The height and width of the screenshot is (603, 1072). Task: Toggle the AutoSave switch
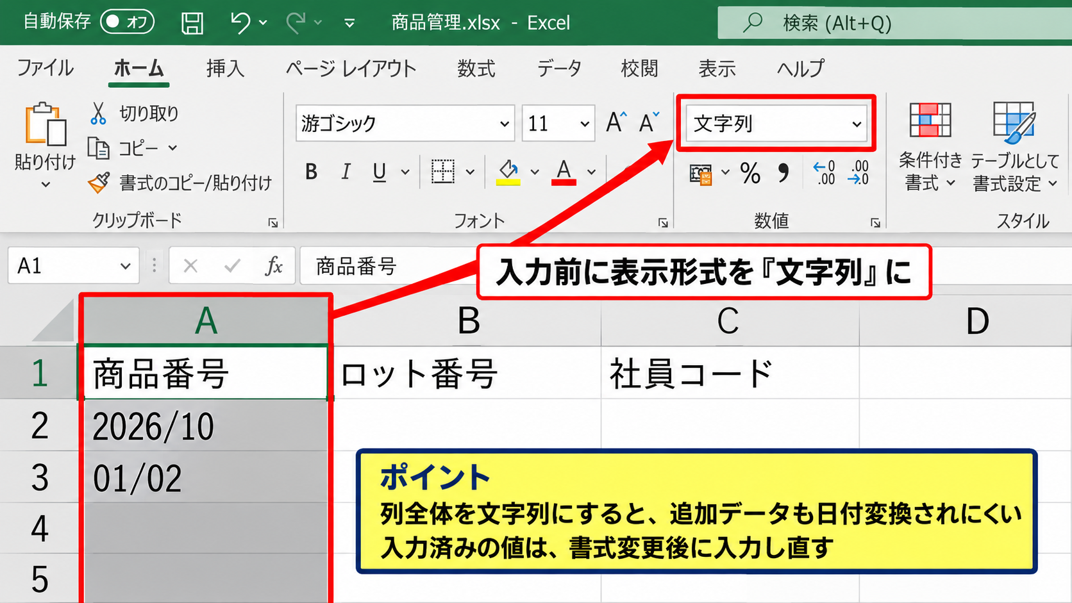(127, 22)
